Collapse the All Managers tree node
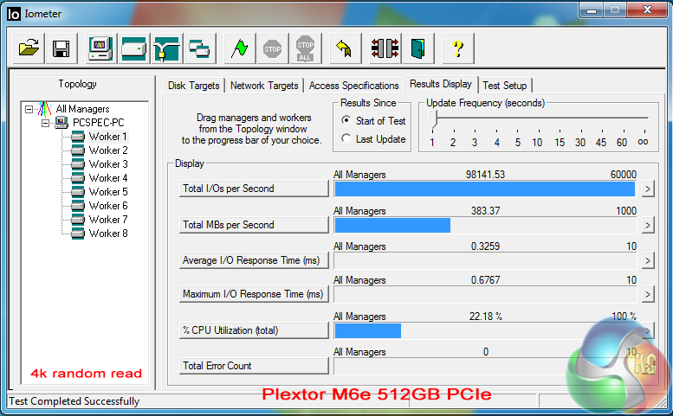 (x=29, y=109)
